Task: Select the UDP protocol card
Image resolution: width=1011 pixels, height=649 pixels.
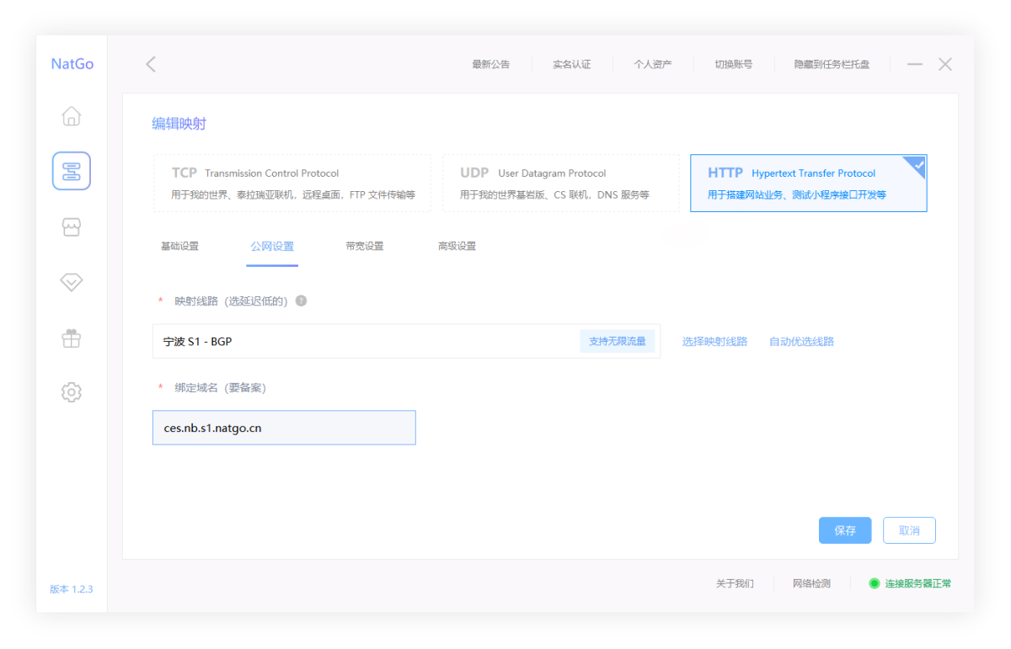Action: tap(560, 183)
